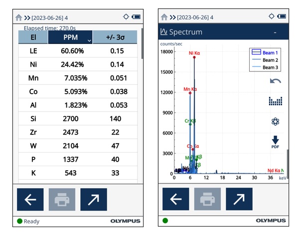Select the +/- 3σ column header
This screenshot has height=235, width=303.
(116, 37)
